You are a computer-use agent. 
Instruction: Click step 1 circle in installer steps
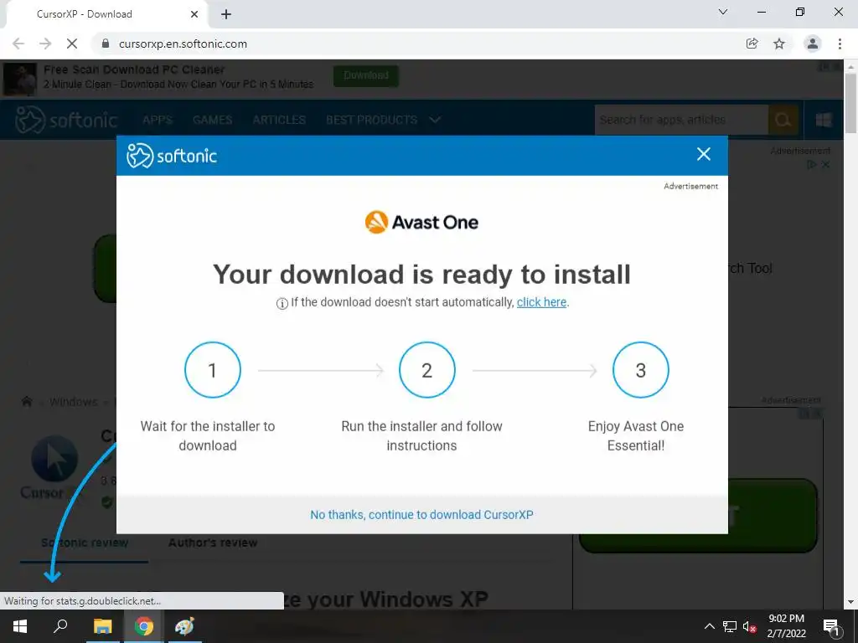[212, 370]
